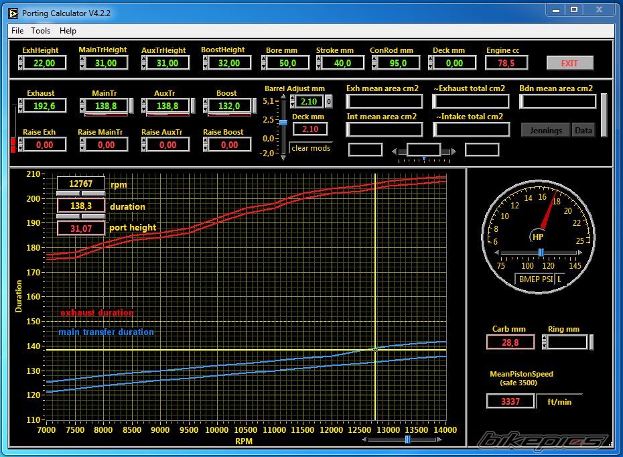Click the clear mods button
The width and height of the screenshot is (623, 457).
[311, 148]
